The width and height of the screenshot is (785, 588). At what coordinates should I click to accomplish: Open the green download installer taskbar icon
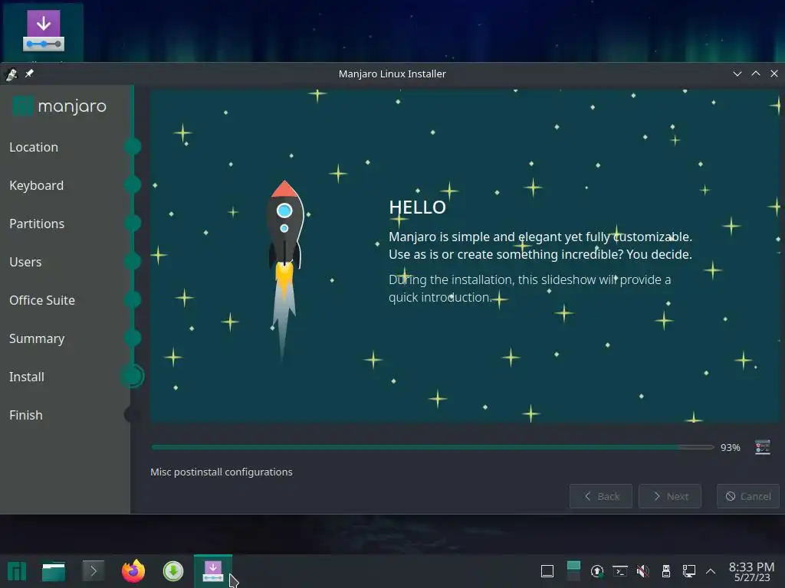pos(173,571)
